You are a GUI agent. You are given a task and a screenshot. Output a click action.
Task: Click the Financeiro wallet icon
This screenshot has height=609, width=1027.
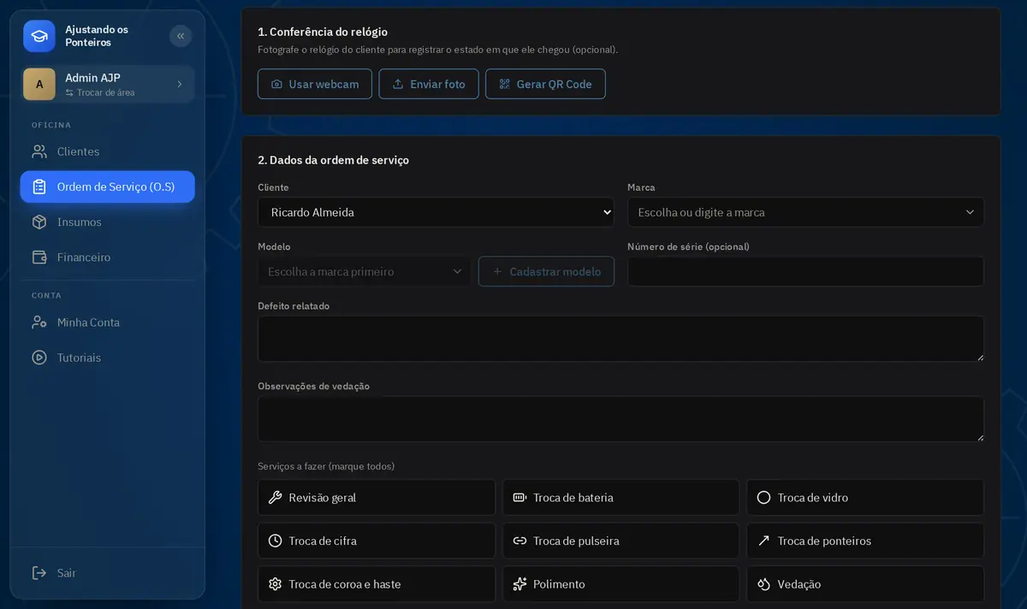[x=39, y=257]
